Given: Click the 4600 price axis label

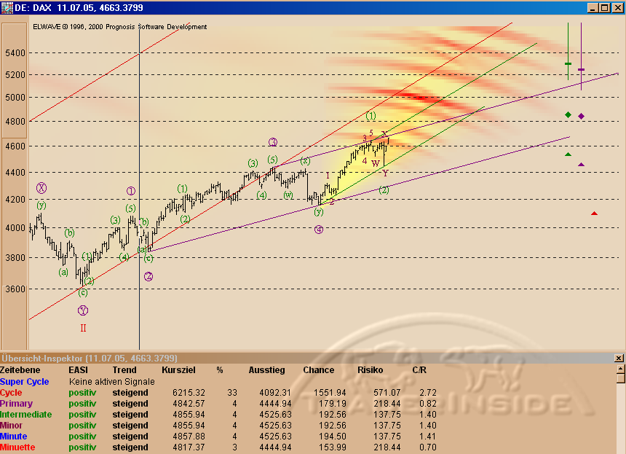Looking at the screenshot, I should (x=15, y=146).
